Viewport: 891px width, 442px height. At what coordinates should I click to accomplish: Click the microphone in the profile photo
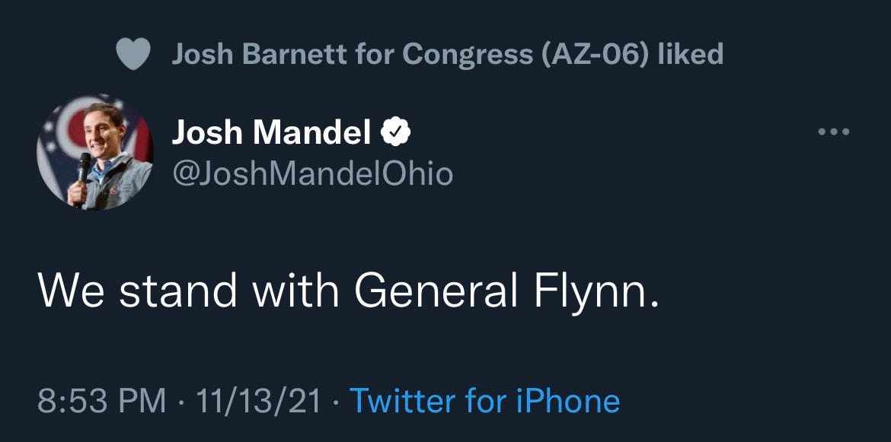pos(83,170)
